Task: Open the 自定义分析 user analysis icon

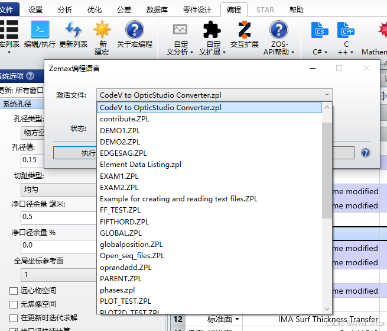Action: tap(180, 30)
